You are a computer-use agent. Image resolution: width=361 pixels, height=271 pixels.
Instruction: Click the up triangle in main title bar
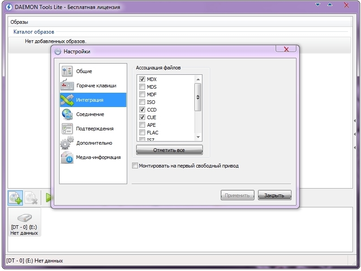coord(330,4)
